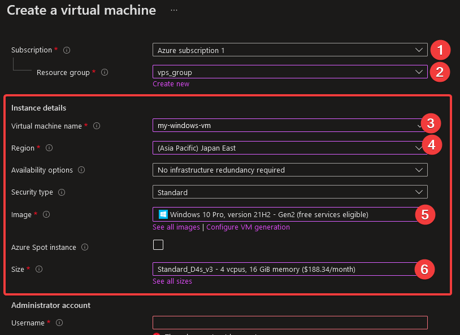The image size is (460, 335).
Task: Open the ellipsis menu beside the page title
Action: pos(174,10)
